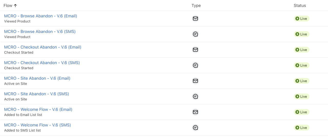This screenshot has height=137, width=328.
Task: Click the Type column header
Action: coord(196,5)
